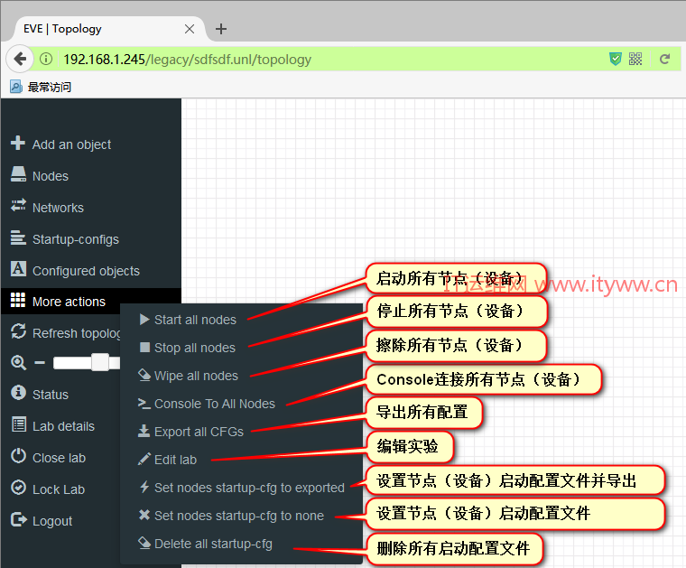Click the eraser icon beside Delete all startup-cfg
The height and width of the screenshot is (568, 686).
tap(144, 543)
